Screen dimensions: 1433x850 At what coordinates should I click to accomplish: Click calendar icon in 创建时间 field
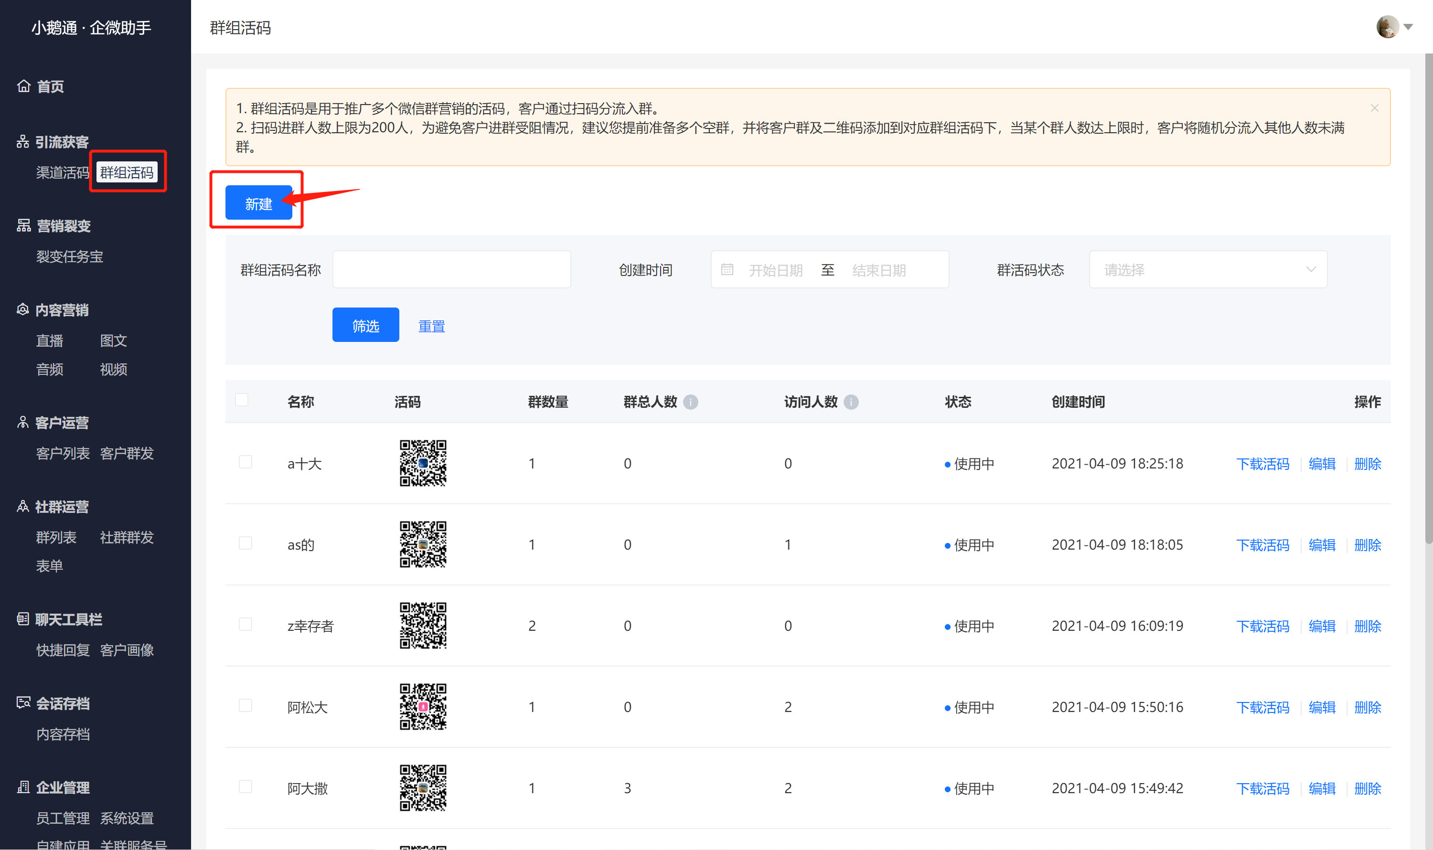point(727,269)
